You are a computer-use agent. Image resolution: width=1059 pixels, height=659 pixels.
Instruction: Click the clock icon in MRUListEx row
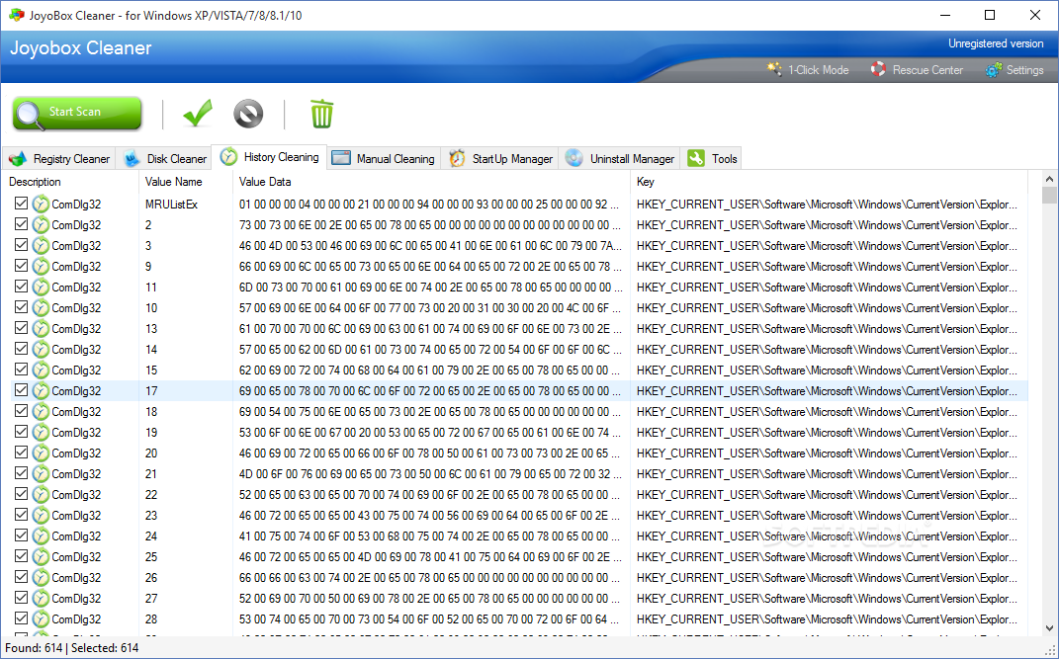point(41,205)
